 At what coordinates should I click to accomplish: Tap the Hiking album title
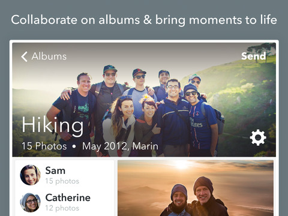[x=52, y=125]
